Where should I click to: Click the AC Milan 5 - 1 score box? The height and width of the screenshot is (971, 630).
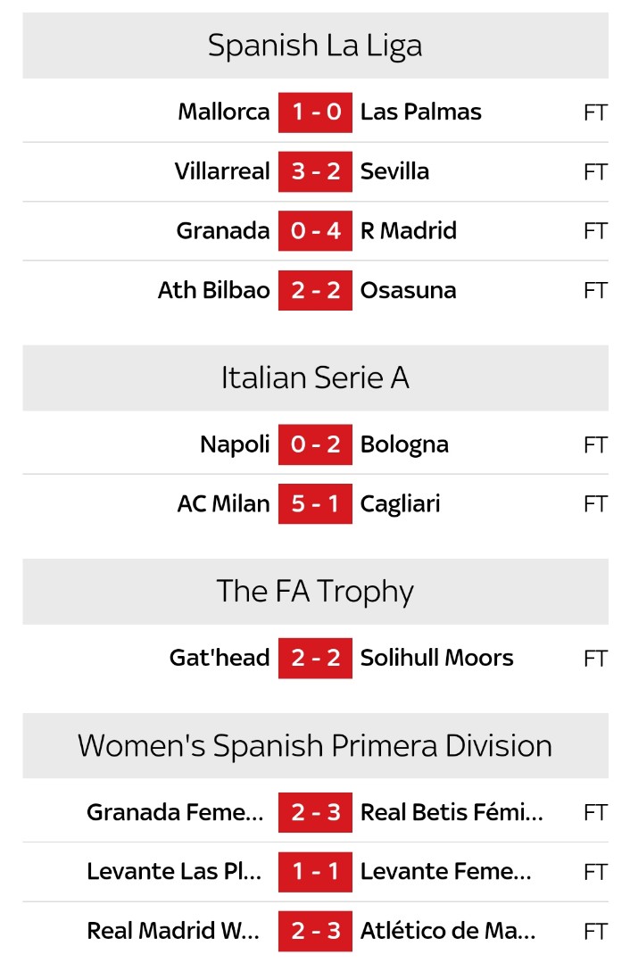[315, 504]
